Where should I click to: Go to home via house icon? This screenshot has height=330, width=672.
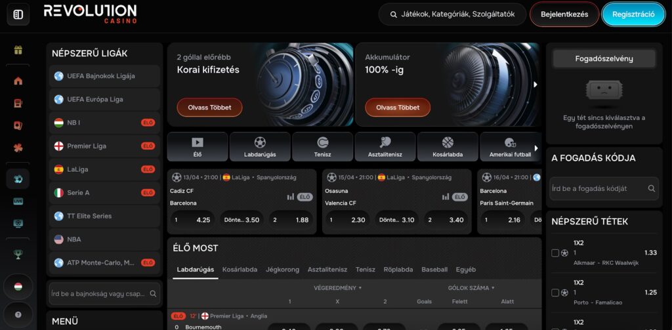[x=18, y=81]
